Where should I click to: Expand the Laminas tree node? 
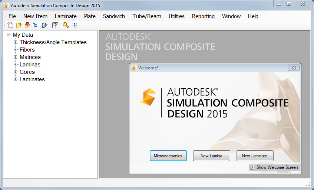click(15, 64)
